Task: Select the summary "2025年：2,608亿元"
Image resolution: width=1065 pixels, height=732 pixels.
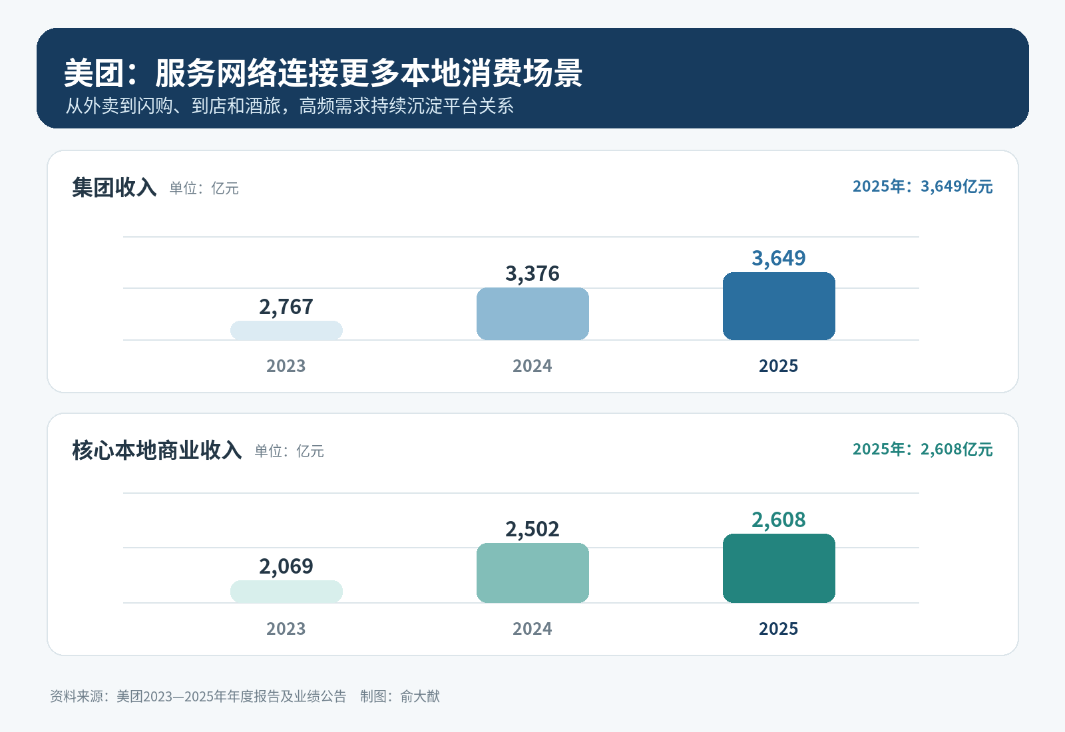Action: click(923, 449)
